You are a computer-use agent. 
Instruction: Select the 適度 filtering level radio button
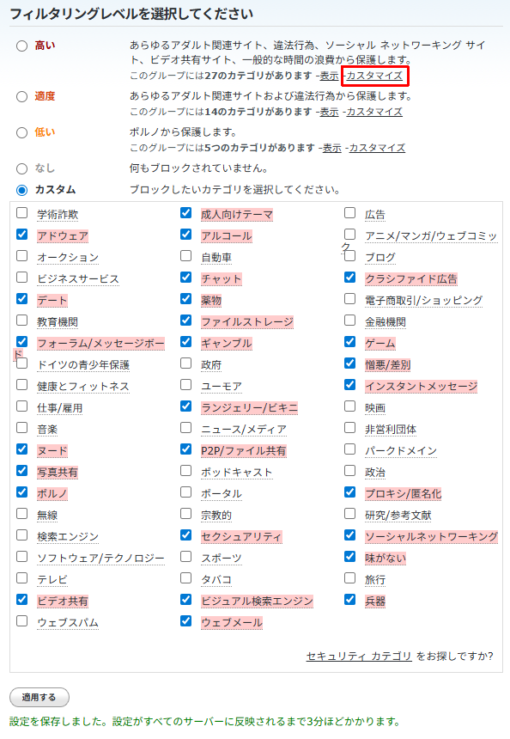click(x=21, y=96)
